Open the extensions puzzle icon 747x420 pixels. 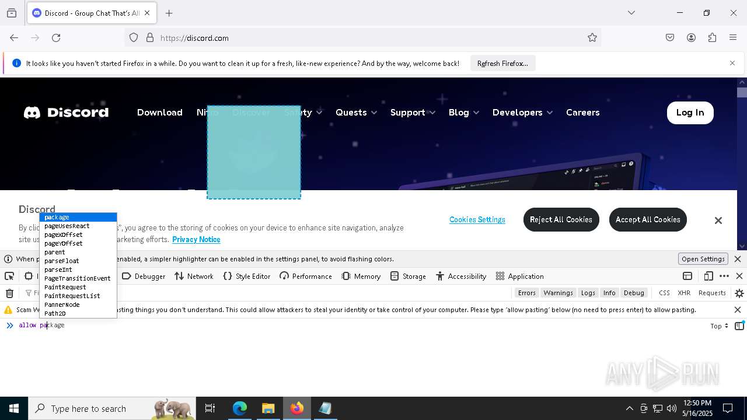[x=712, y=38]
